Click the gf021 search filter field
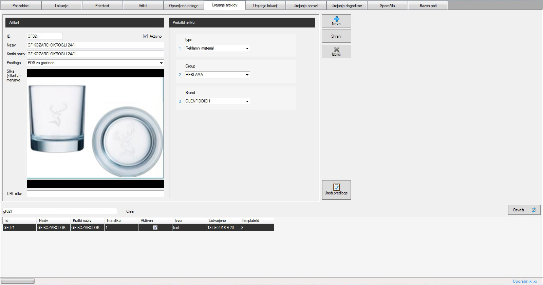Screen dimensions: 543x285 [60, 211]
